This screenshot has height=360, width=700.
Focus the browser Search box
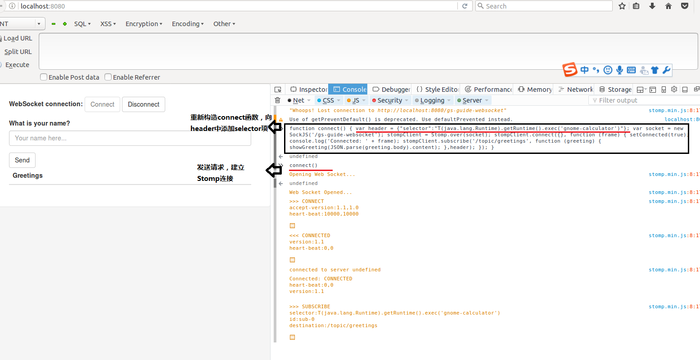[544, 6]
